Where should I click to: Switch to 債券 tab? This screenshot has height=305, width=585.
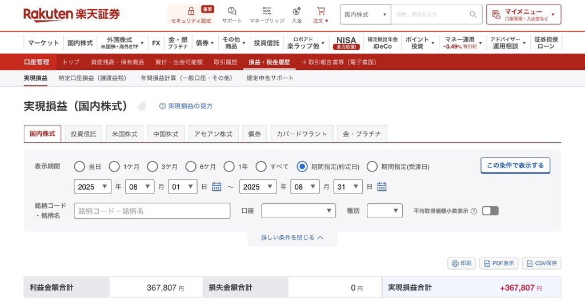coord(254,134)
